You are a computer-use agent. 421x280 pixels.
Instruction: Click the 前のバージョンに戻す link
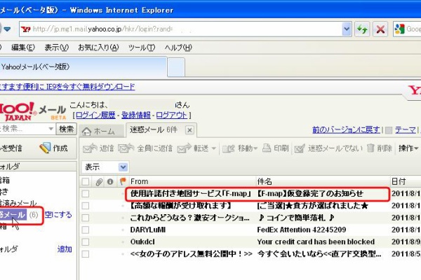click(346, 130)
